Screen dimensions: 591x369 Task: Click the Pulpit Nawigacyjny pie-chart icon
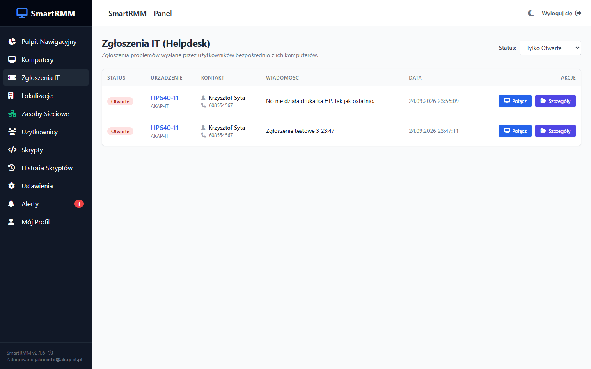coord(12,41)
